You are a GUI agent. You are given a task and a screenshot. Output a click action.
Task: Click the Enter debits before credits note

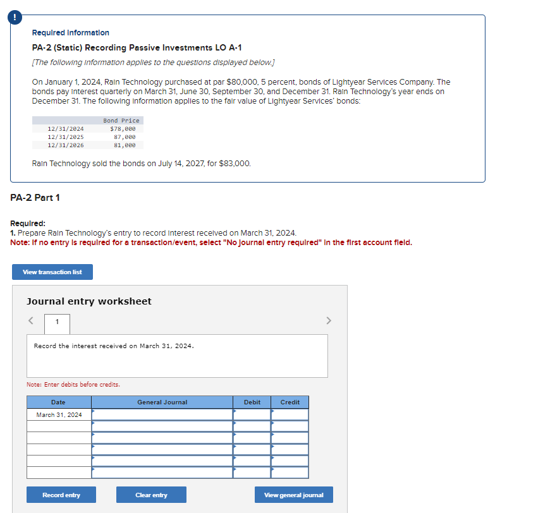pyautogui.click(x=73, y=385)
